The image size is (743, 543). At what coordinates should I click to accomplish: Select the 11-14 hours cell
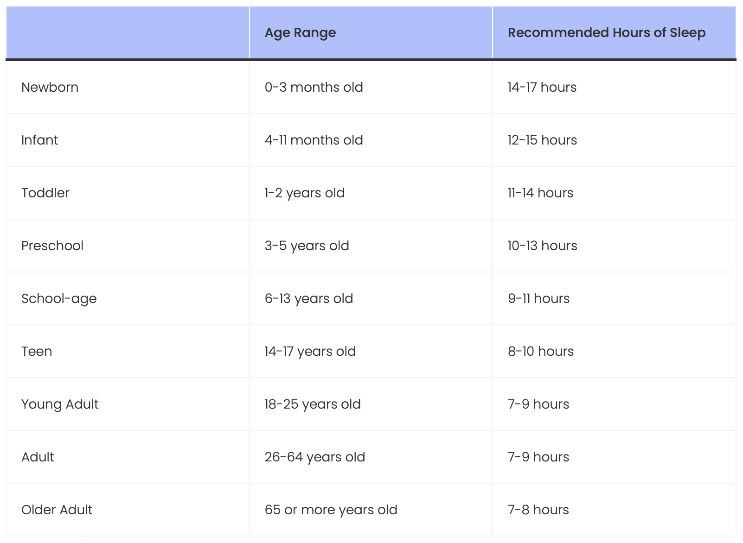pyautogui.click(x=540, y=193)
